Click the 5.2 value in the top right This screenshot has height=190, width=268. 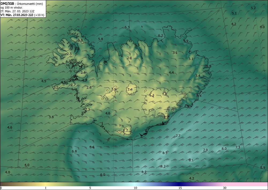253,8
